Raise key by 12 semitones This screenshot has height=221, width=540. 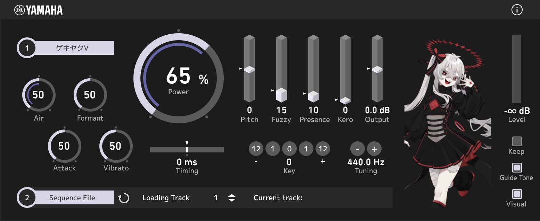click(x=323, y=149)
